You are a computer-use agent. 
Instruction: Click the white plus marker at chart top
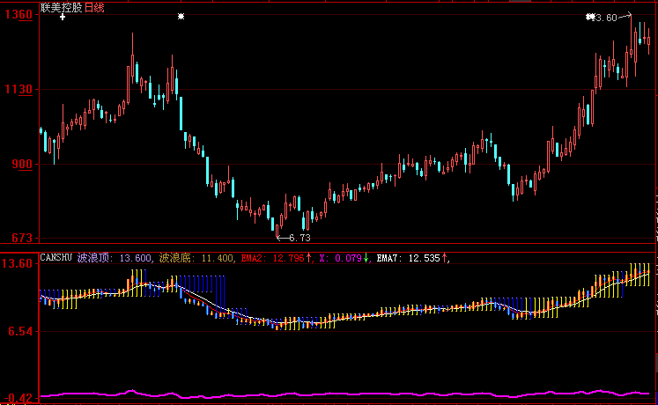63,17
